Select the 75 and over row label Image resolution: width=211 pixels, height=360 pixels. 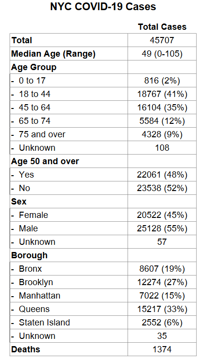coord(42,134)
